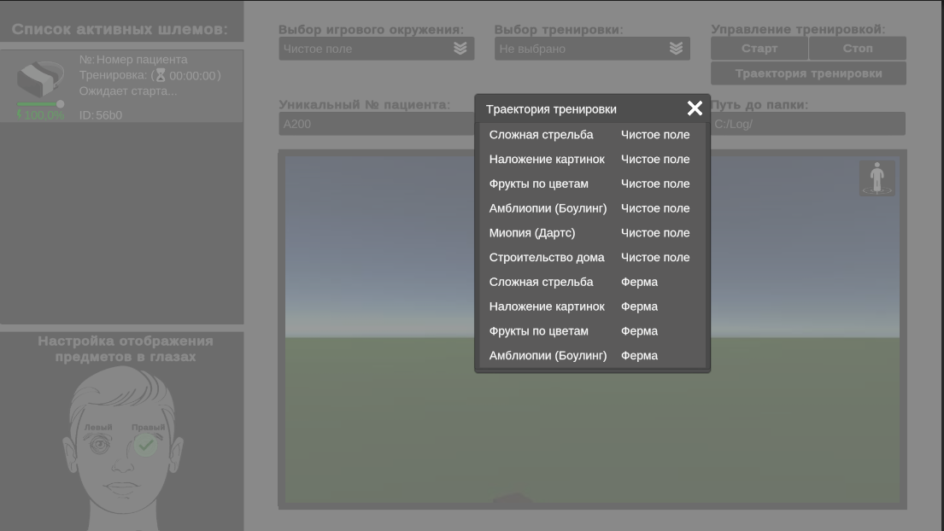Click the Траектория тренировки button
The width and height of the screenshot is (944, 531).
[x=808, y=73]
